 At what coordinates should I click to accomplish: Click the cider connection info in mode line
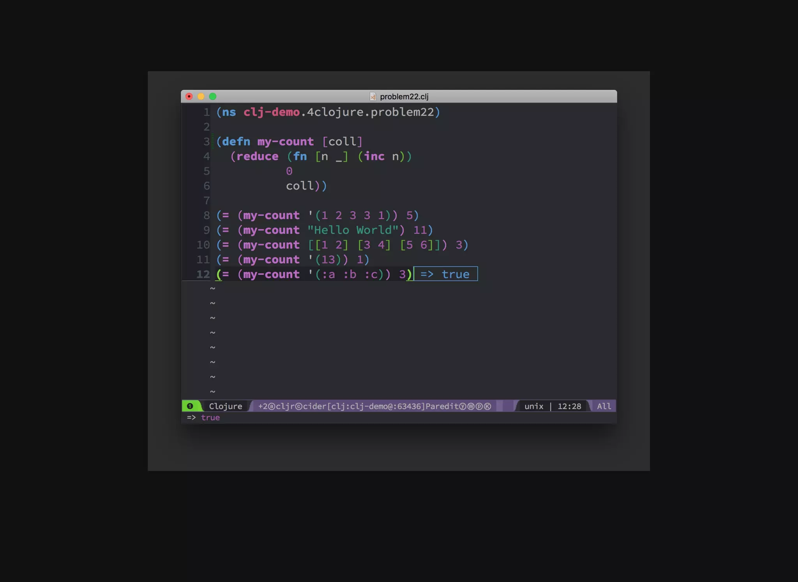[x=364, y=406]
